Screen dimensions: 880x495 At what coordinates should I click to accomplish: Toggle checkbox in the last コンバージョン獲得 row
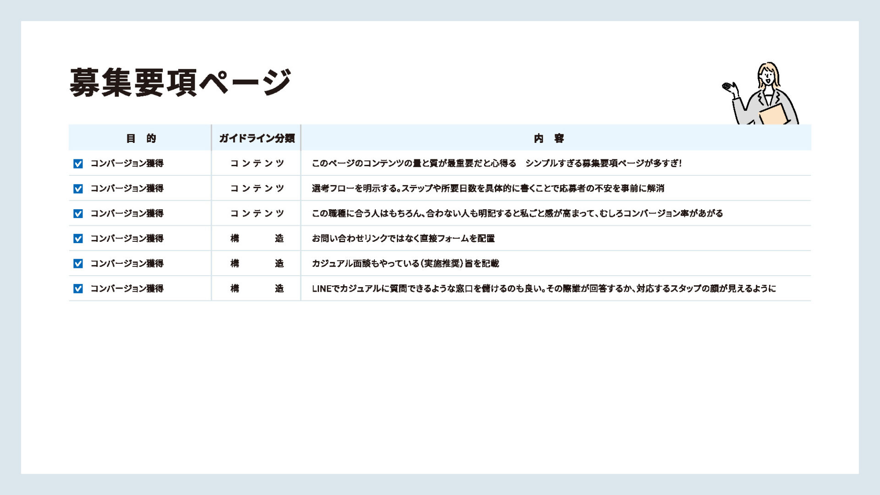[x=78, y=289]
